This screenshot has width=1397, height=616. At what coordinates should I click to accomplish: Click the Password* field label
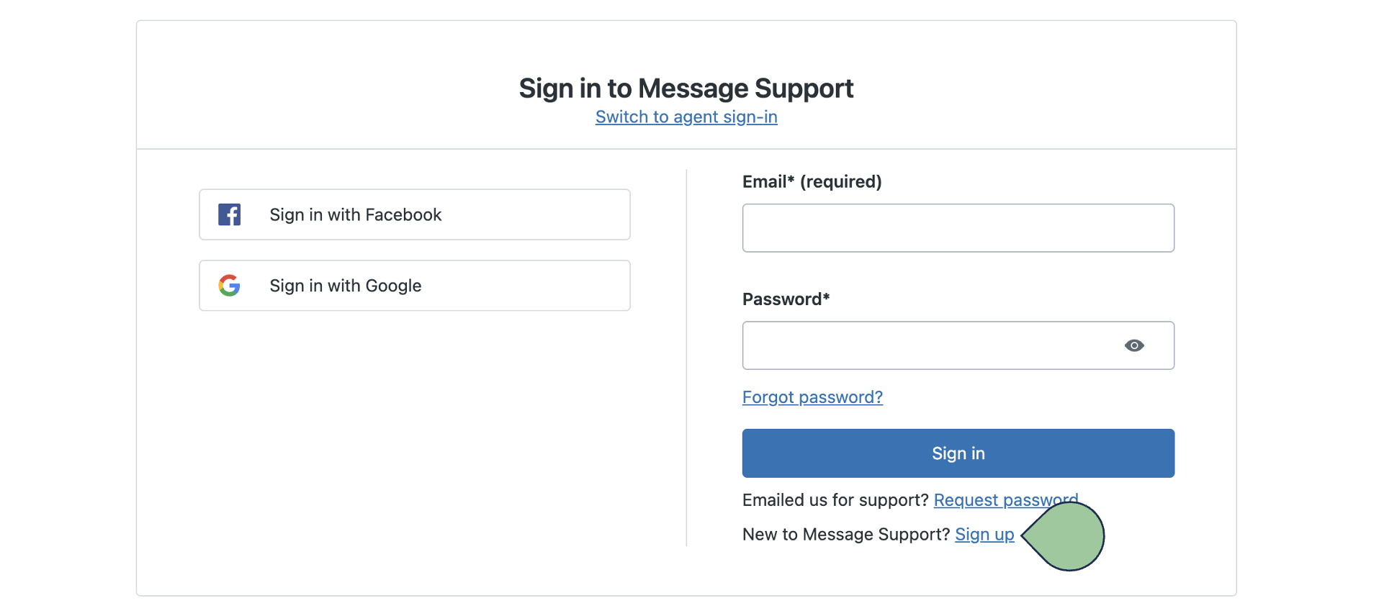click(786, 299)
